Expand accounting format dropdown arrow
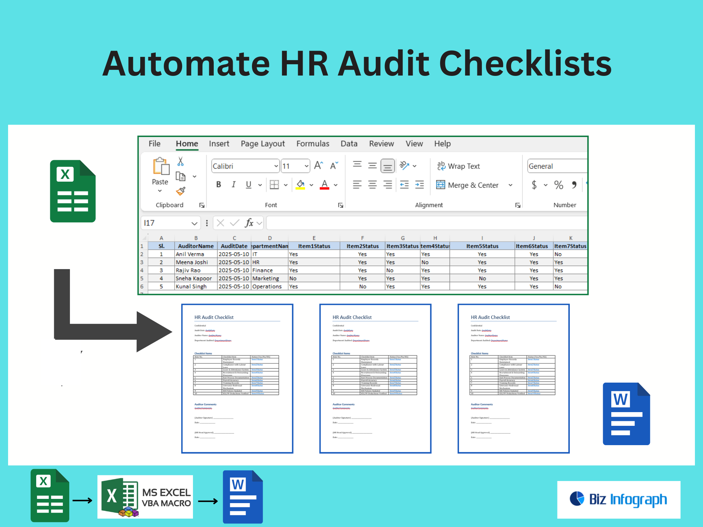The height and width of the screenshot is (527, 703). click(x=546, y=185)
